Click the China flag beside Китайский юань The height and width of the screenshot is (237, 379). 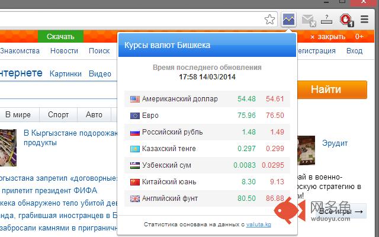pos(135,182)
